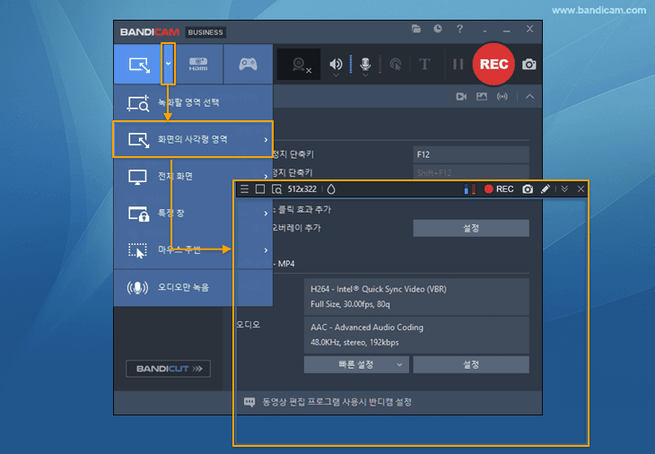Choose rectangle on screen menu item
This screenshot has height=454, width=655.
(193, 139)
